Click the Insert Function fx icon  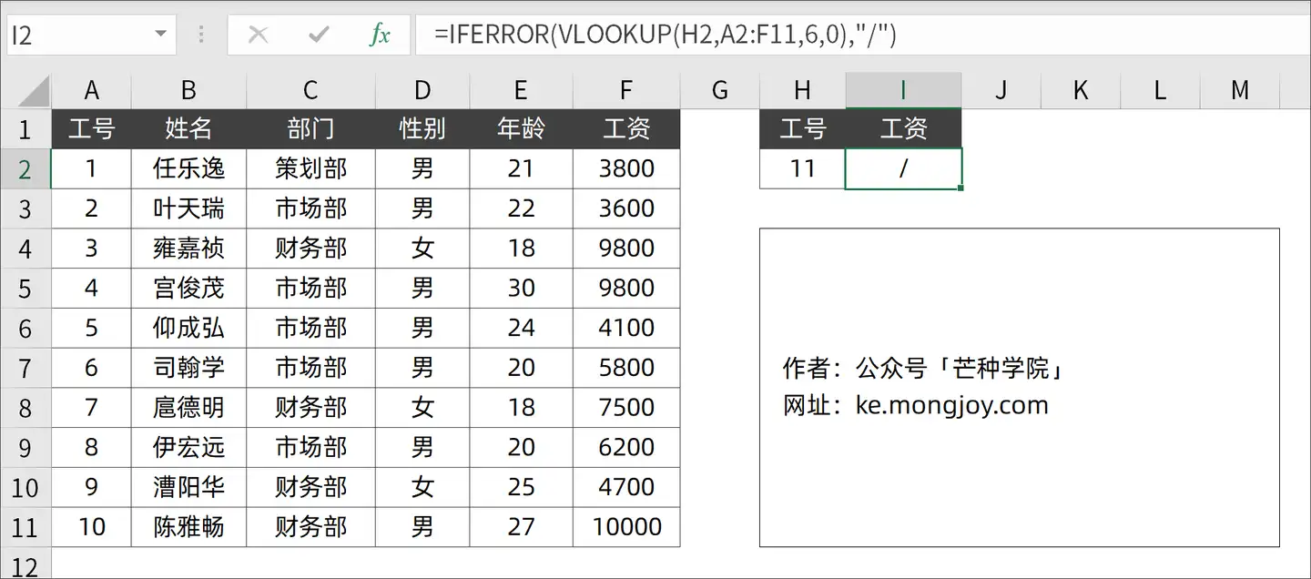coord(380,35)
